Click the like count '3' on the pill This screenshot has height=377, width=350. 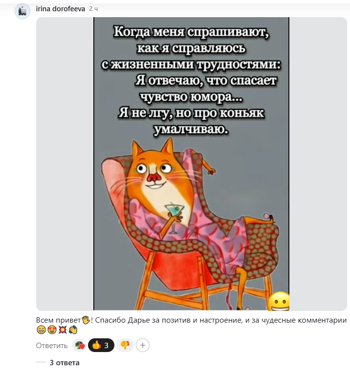[x=107, y=346]
